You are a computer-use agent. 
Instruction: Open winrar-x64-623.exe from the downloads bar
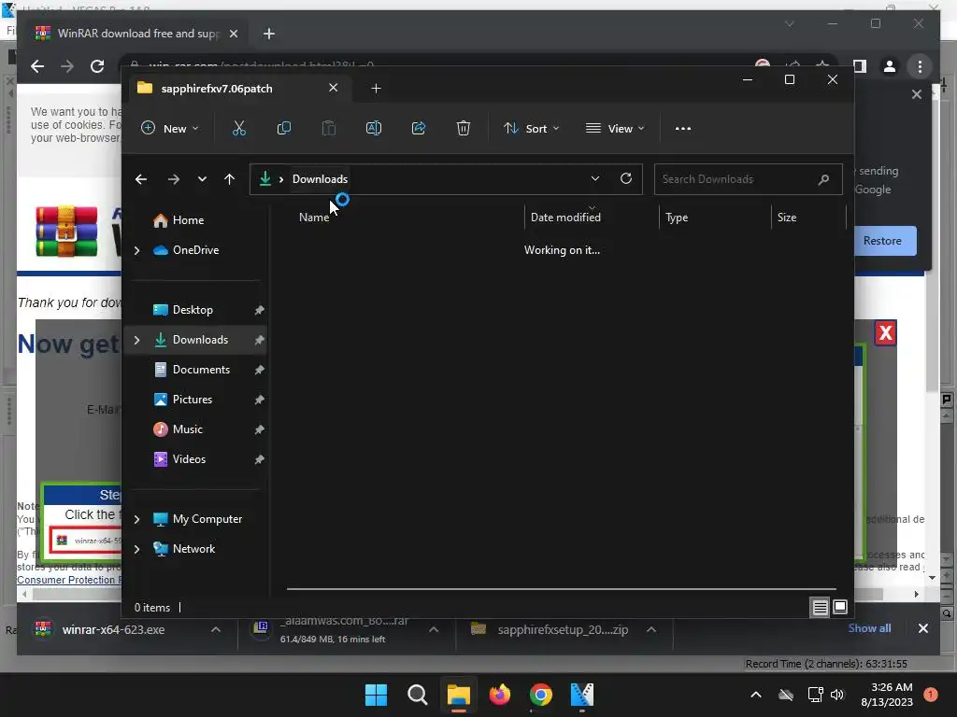click(113, 630)
